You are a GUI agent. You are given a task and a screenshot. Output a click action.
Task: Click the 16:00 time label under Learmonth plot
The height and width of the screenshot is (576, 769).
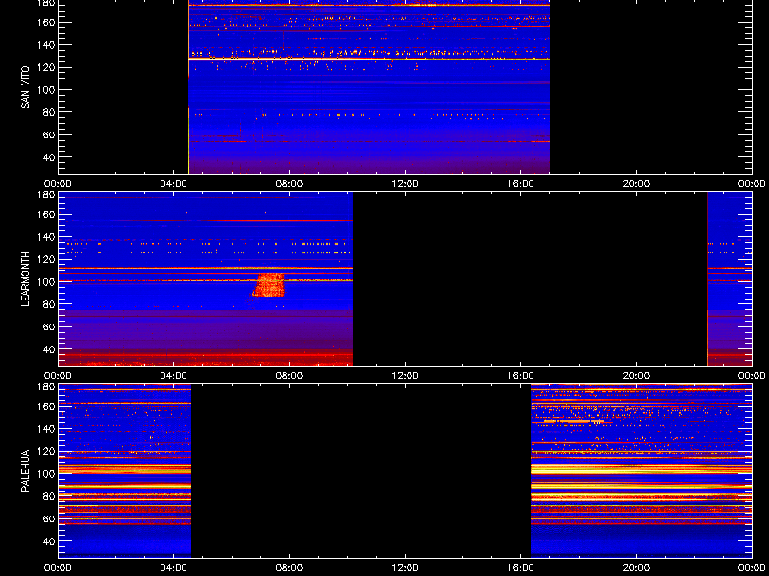521,375
